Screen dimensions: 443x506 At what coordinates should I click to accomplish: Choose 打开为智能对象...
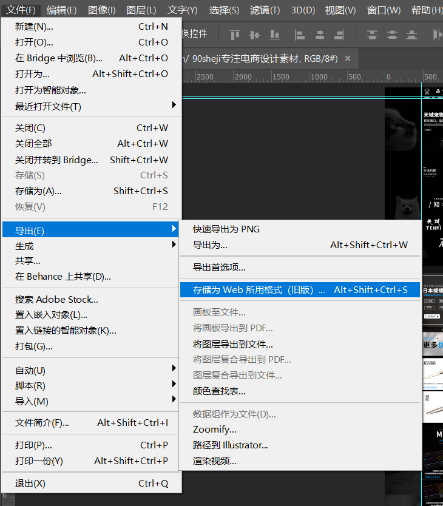coord(92,90)
